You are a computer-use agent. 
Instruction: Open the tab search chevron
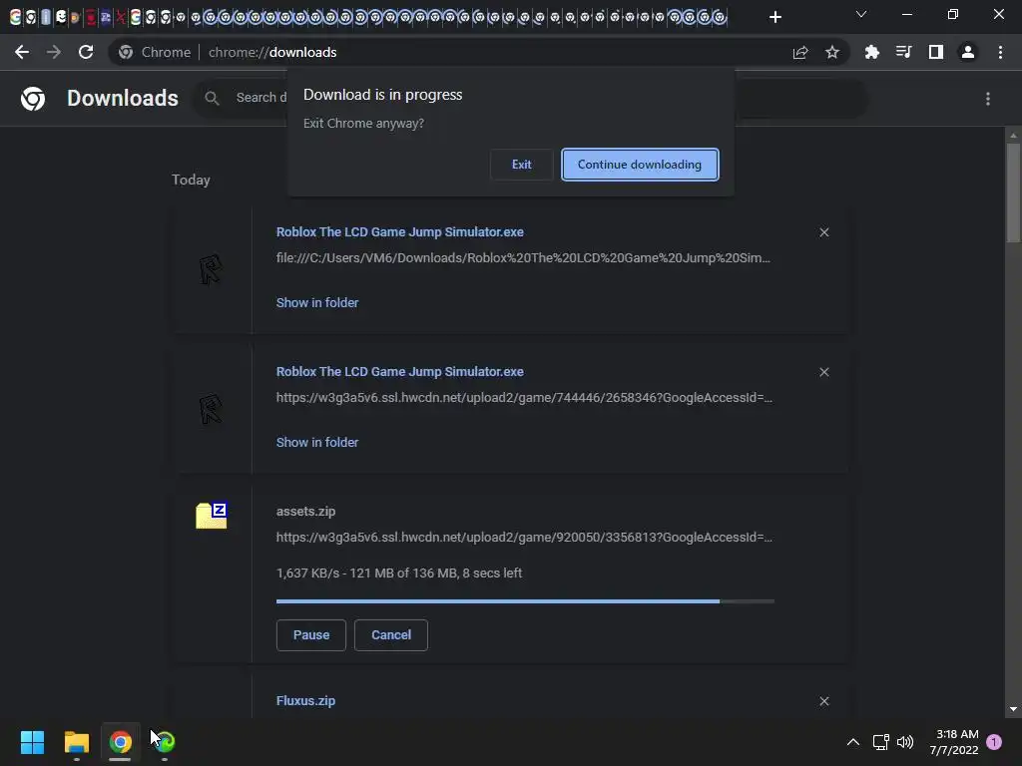coord(861,14)
